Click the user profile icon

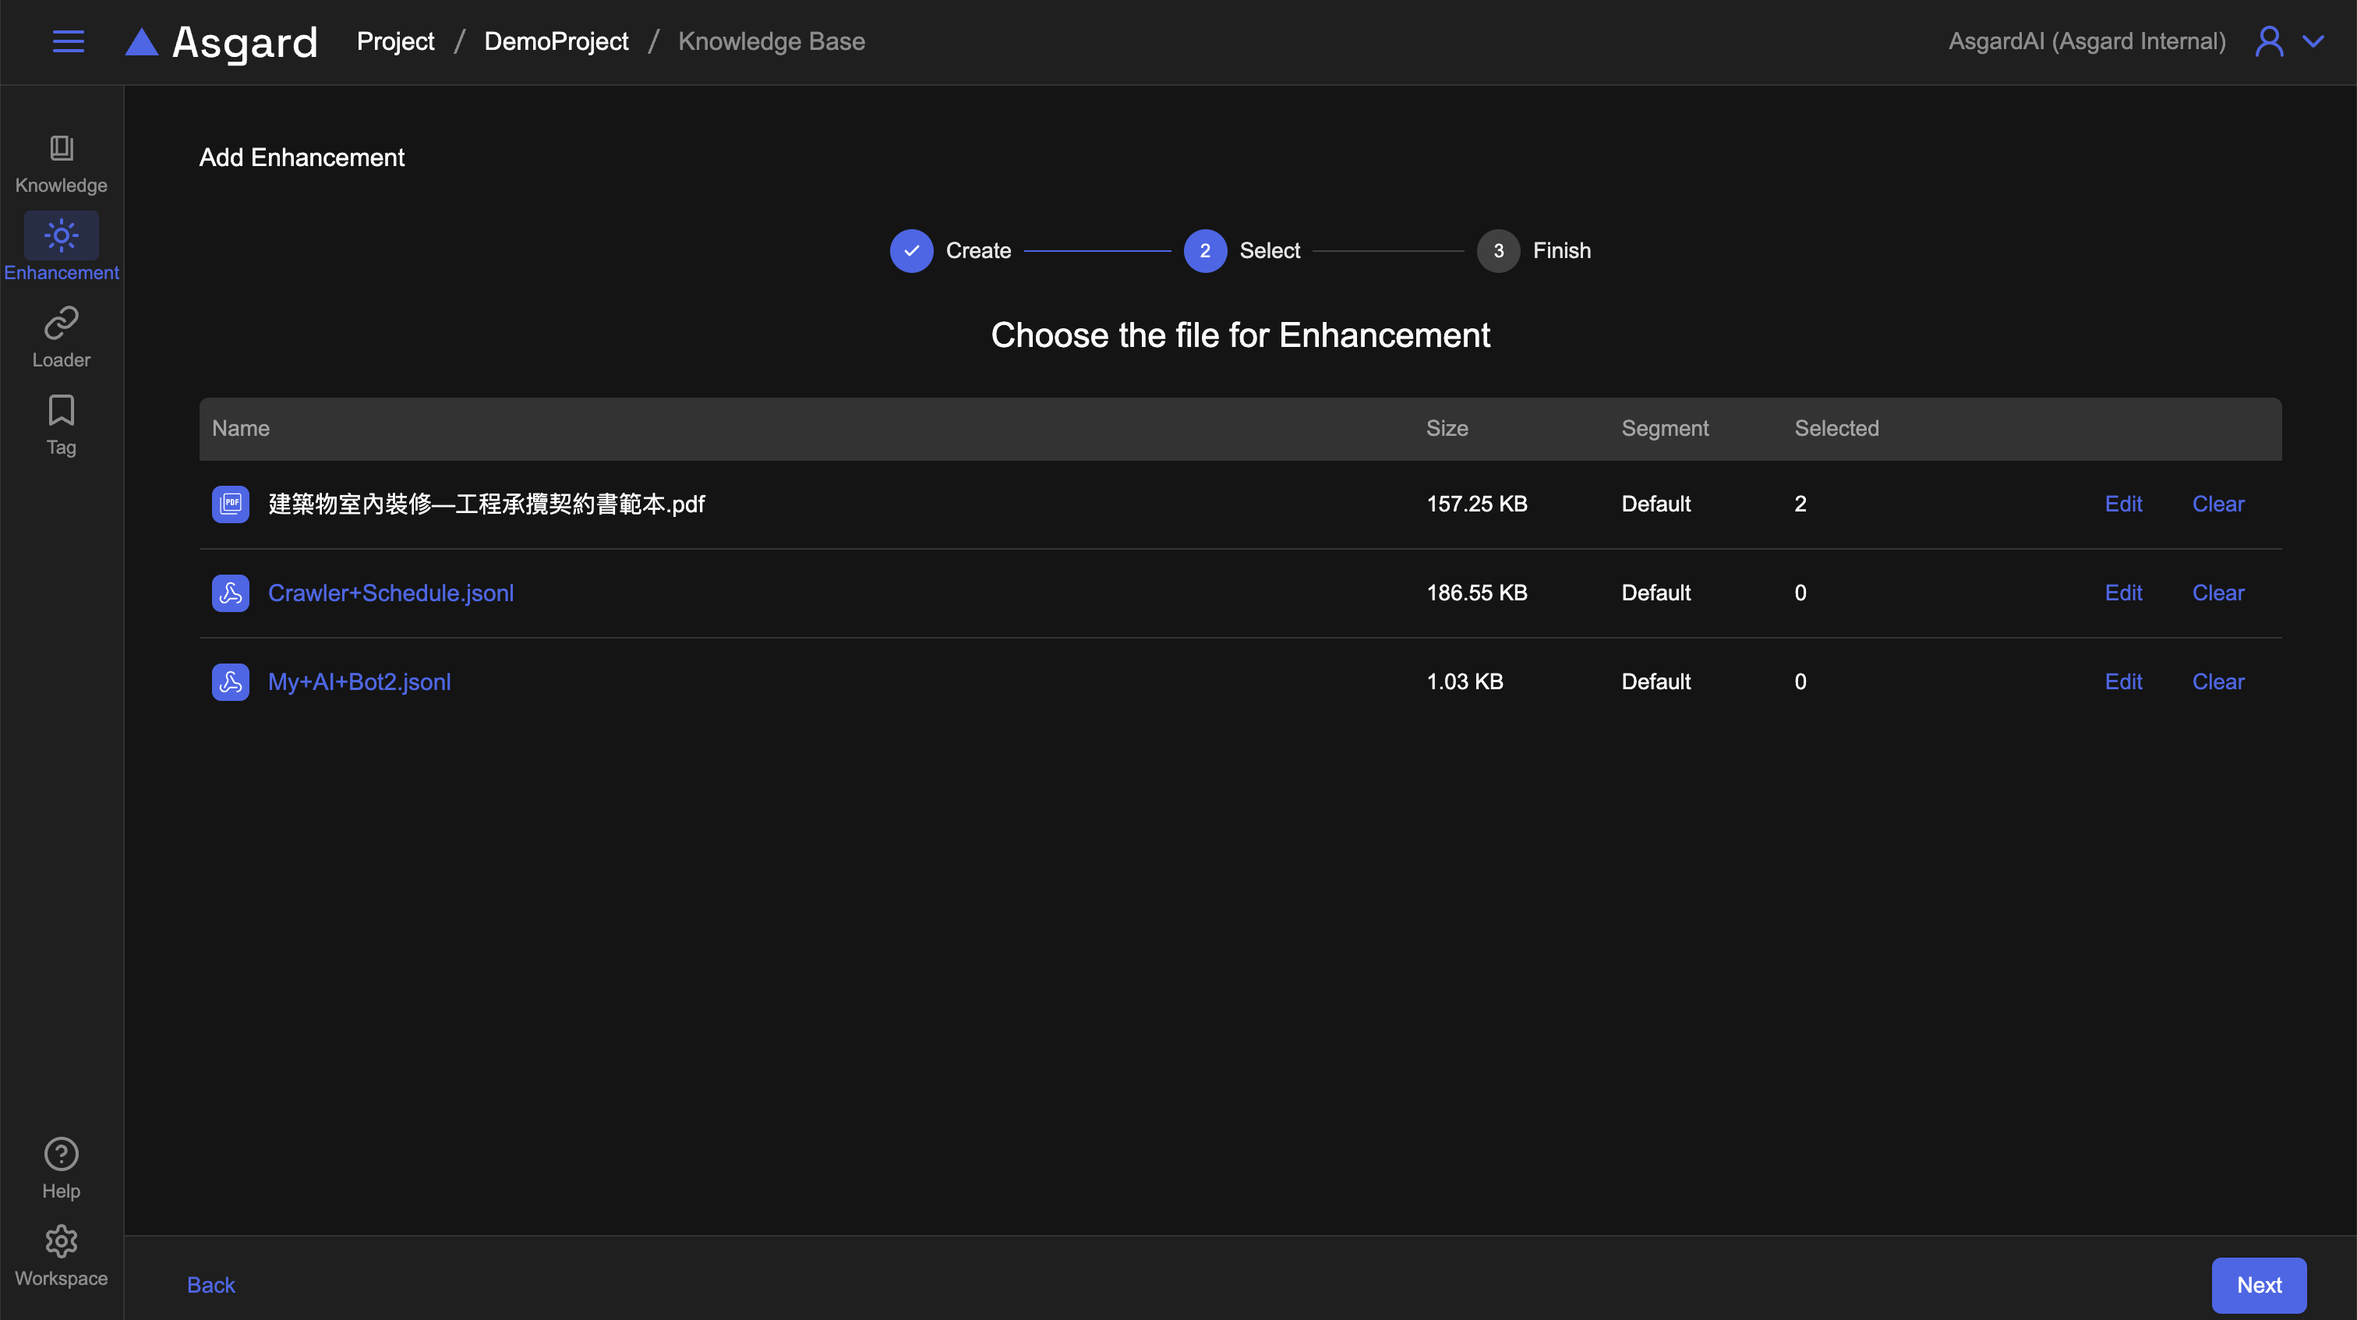(x=2268, y=41)
